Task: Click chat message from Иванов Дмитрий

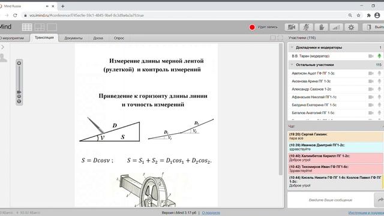Action: click(x=335, y=147)
